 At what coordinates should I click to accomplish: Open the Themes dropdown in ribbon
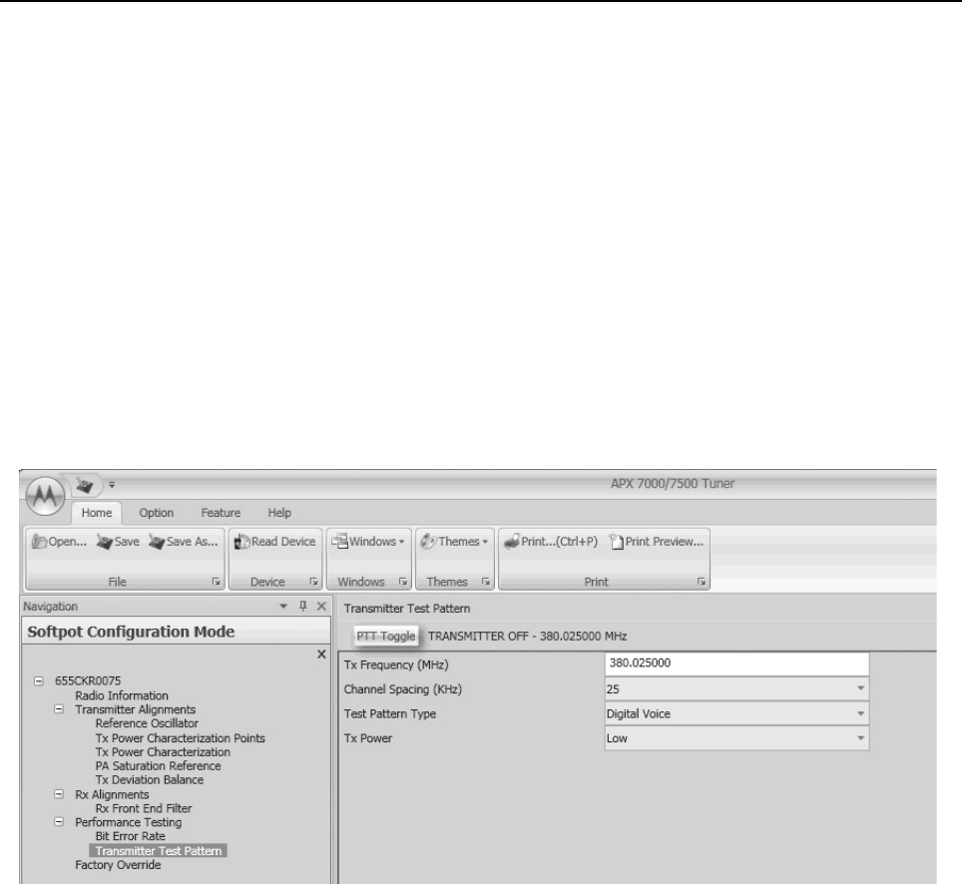(x=454, y=542)
